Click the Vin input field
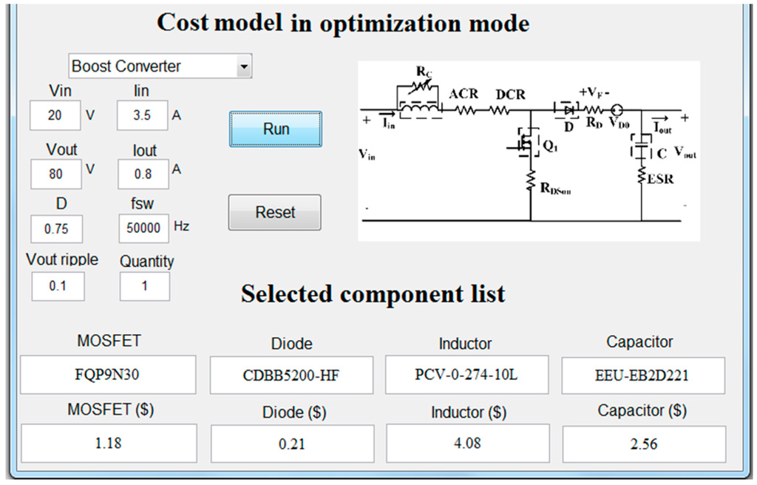This screenshot has height=485, width=757. pyautogui.click(x=55, y=115)
